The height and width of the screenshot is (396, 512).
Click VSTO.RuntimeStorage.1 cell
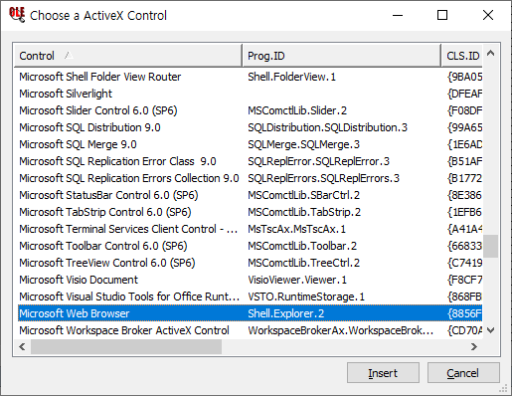coord(306,297)
